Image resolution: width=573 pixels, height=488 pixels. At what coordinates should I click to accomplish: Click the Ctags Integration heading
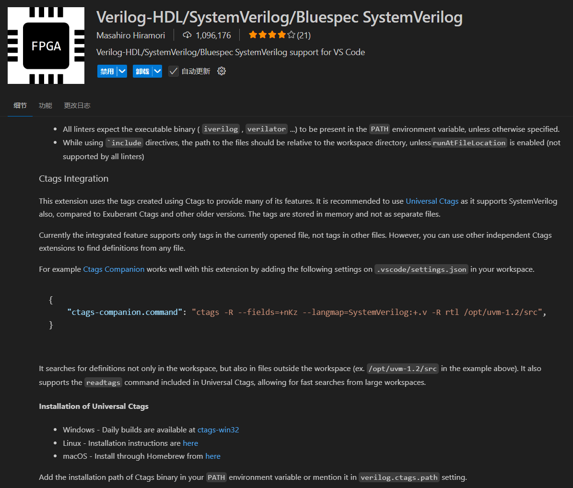point(73,179)
